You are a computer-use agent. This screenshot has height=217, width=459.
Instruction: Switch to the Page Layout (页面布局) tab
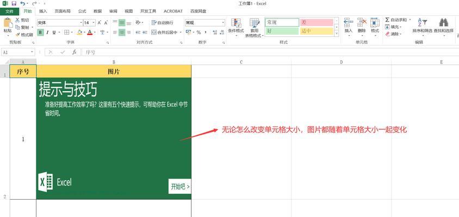pos(63,11)
